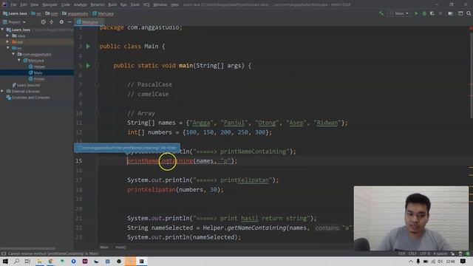Expand the out folder

(x=8, y=41)
